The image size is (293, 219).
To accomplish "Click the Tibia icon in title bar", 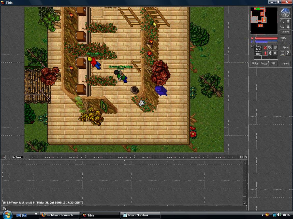I will click(x=3, y=3).
